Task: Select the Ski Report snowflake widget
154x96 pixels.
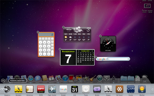Action: 119,89
